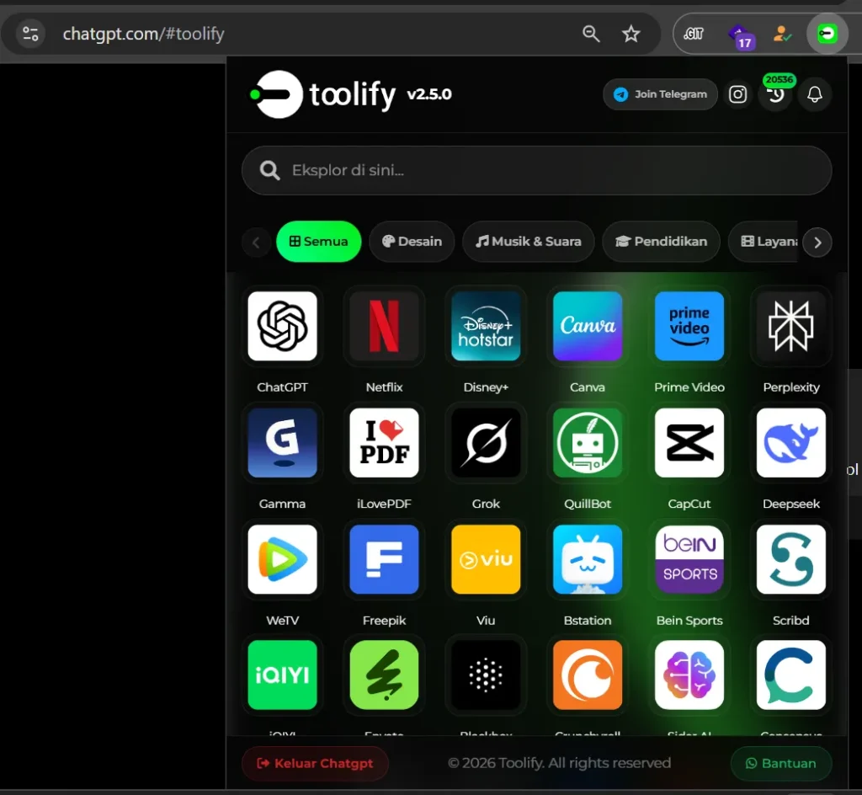This screenshot has height=795, width=862.
Task: Launch the QuillBot tile
Action: tap(587, 443)
